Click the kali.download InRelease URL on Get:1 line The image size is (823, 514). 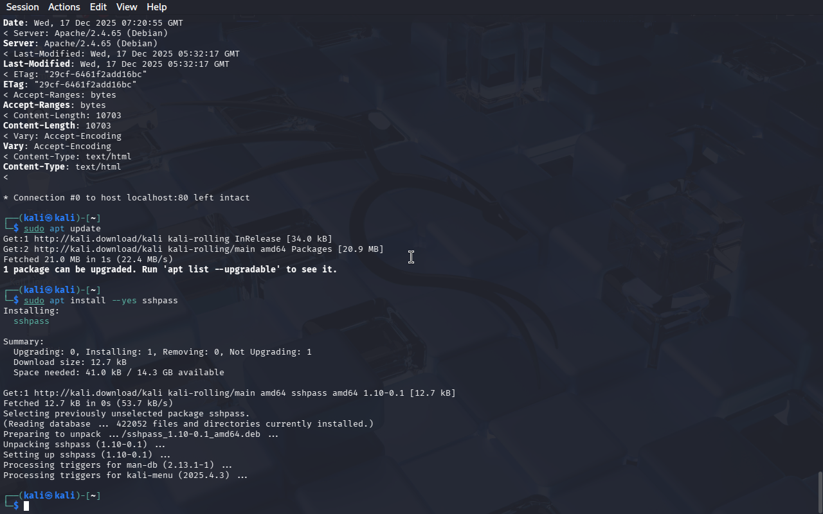pos(98,239)
